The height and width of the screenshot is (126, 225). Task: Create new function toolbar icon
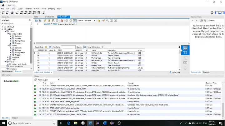pos(34,13)
